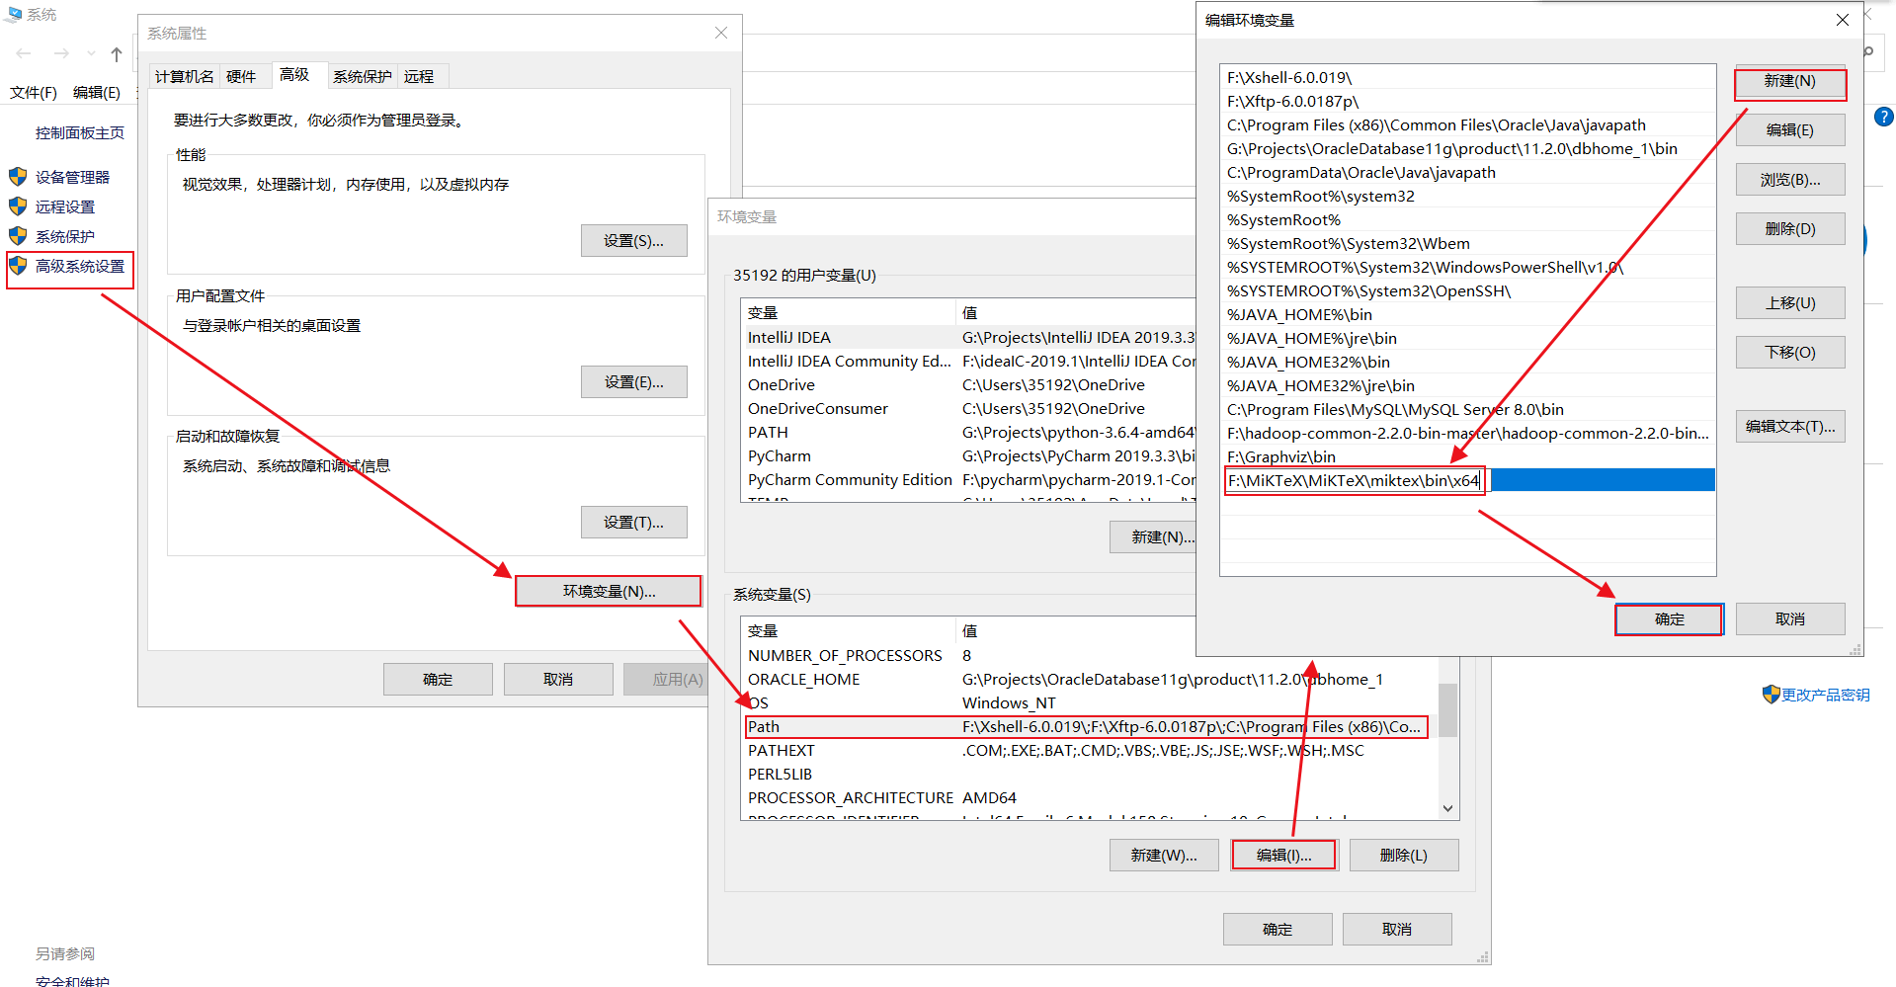Select F:\Graphviz\bin path entry
Viewport: 1896px width, 987px height.
click(x=1468, y=456)
